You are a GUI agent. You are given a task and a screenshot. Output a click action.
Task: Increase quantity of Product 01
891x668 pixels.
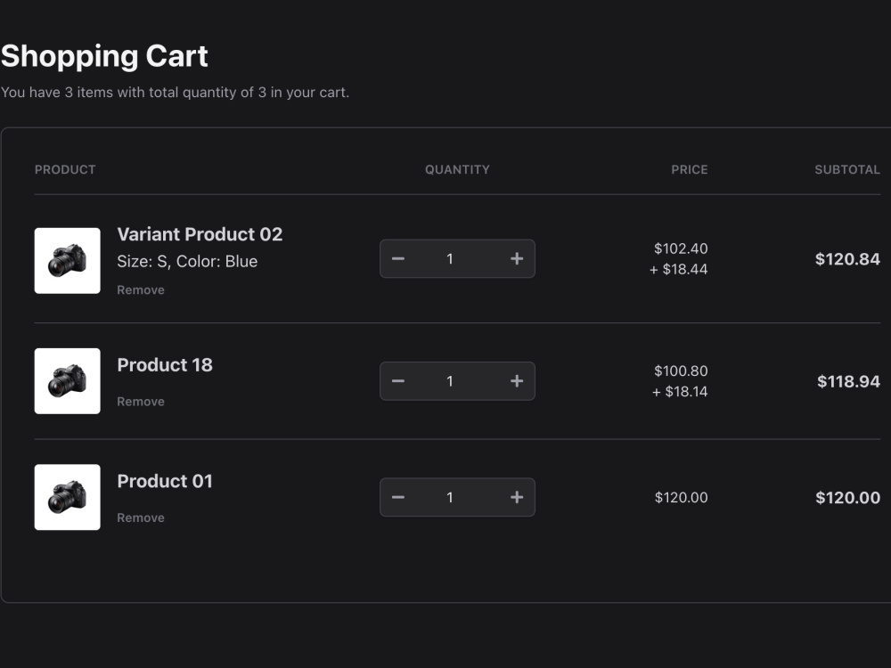[x=517, y=498]
